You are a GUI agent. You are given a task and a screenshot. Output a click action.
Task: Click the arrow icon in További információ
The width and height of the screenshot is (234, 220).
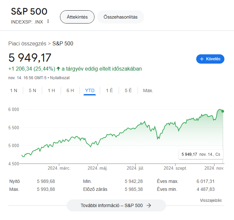click(x=148, y=205)
